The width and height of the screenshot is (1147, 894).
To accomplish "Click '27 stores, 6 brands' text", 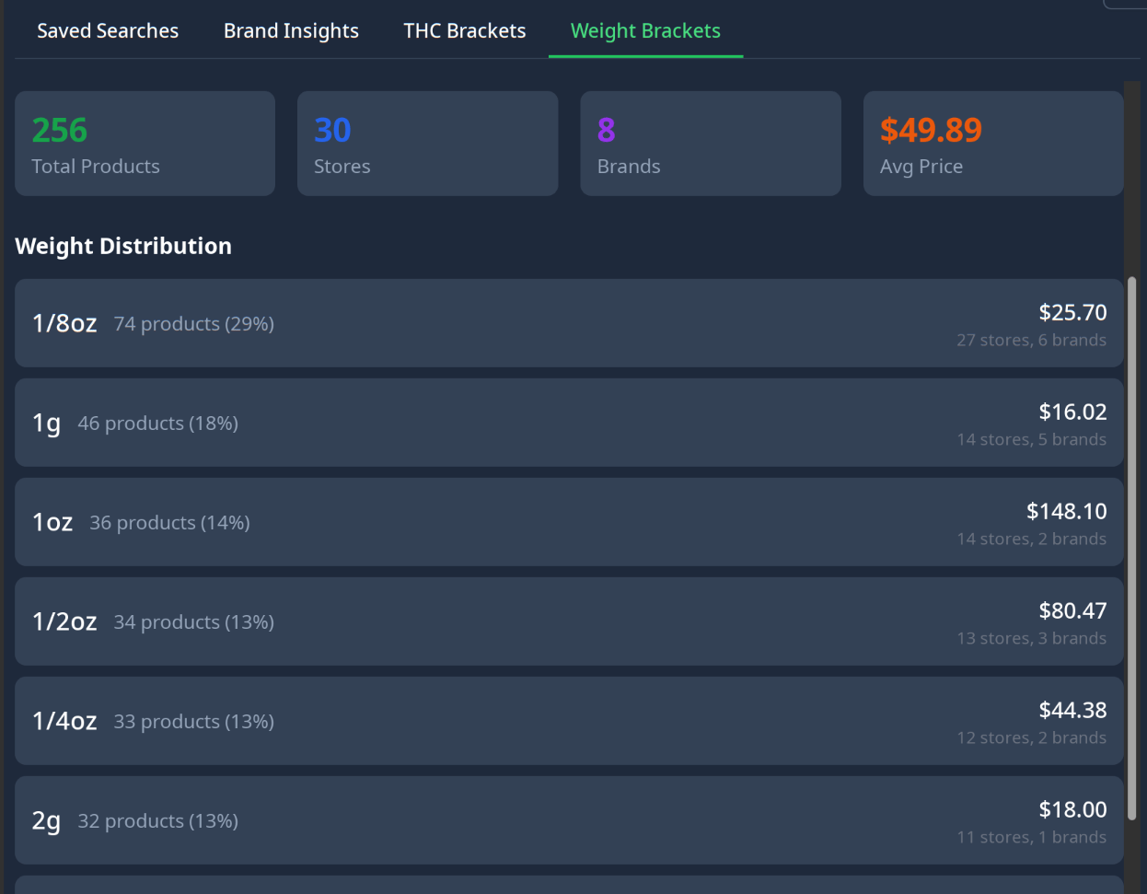I will click(x=1032, y=340).
